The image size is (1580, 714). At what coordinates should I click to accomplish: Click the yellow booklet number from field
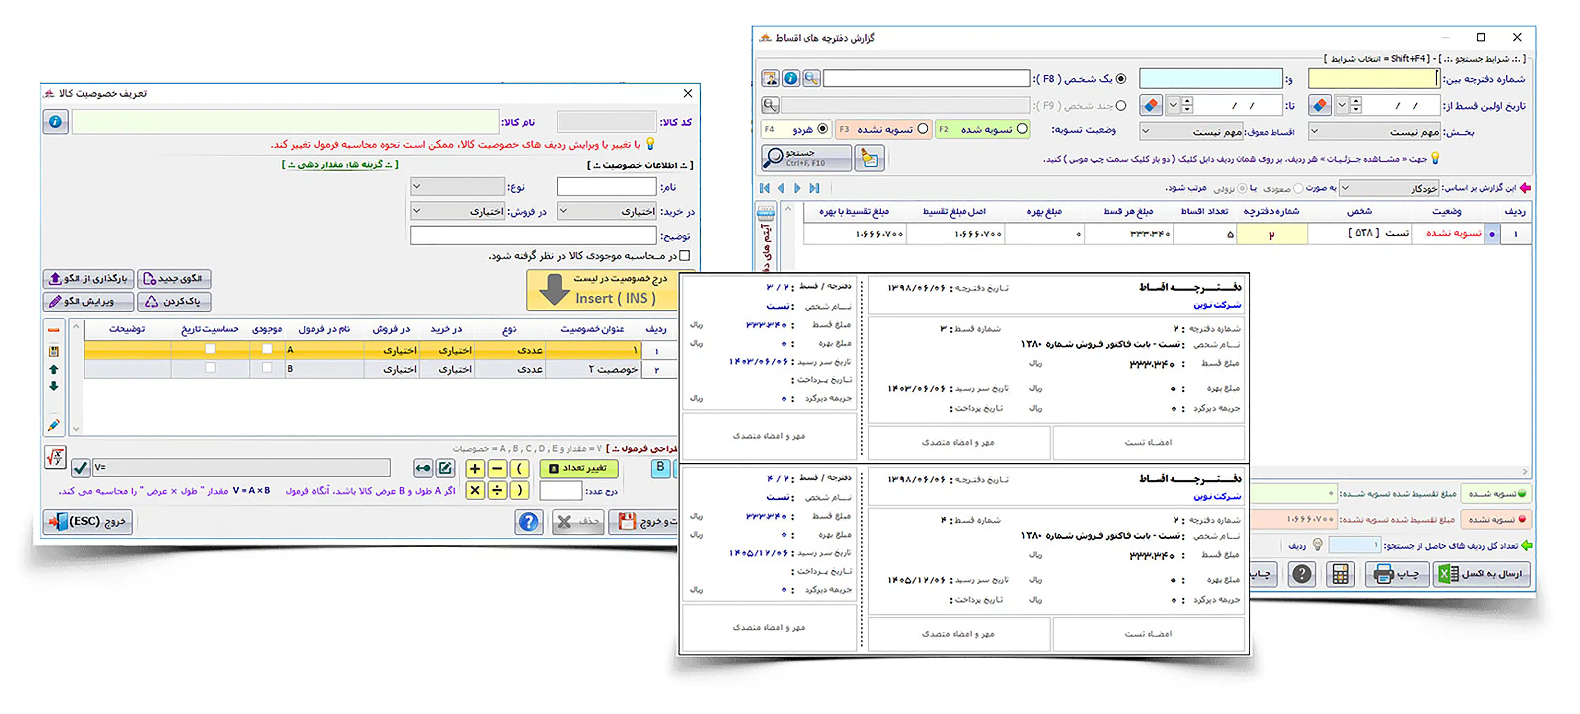pos(1373,79)
